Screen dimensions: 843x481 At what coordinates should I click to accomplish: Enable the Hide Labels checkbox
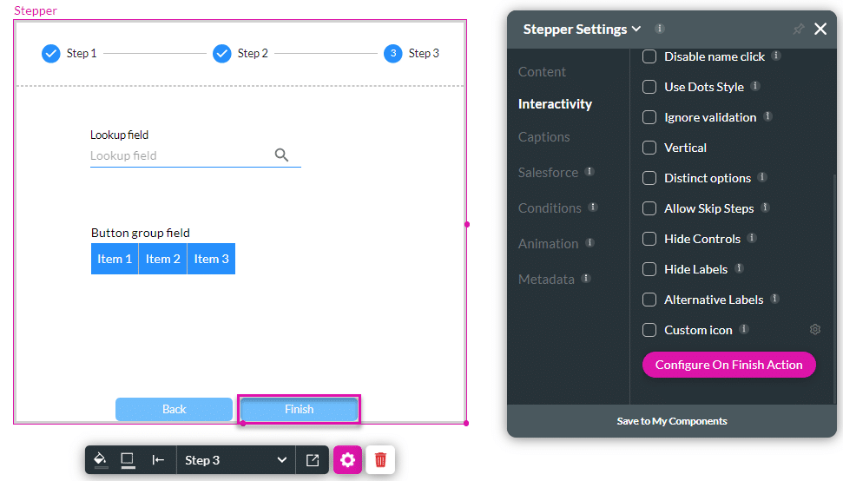[649, 269]
